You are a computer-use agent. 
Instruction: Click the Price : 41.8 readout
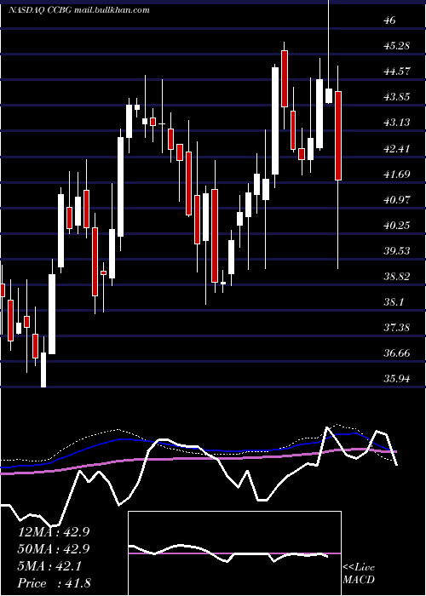pos(55,583)
